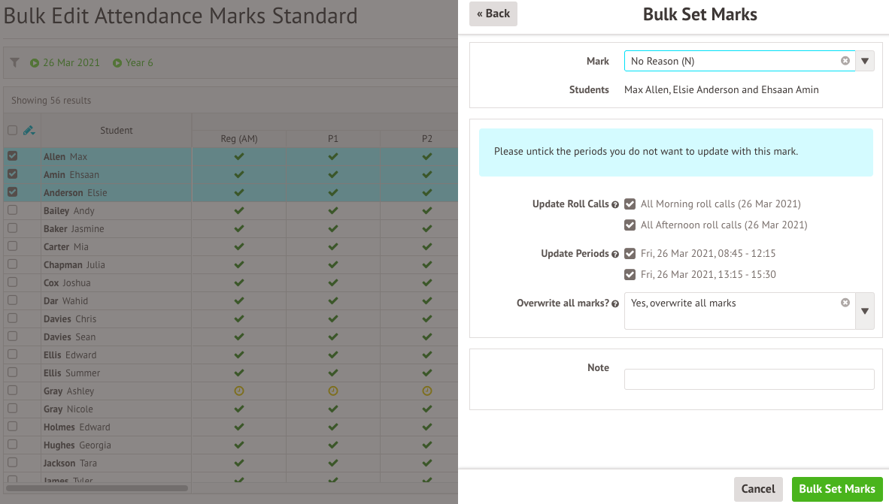Clear the overwrite all marks selection
Viewport: 889px width, 504px height.
[x=845, y=303]
